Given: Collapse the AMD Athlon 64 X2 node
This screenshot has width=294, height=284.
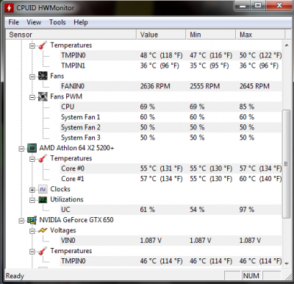Looking at the screenshot, I should (x=21, y=149).
